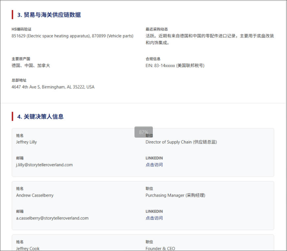Click the Founder & CEO 职位 text
287x251 pixels.
160,248
